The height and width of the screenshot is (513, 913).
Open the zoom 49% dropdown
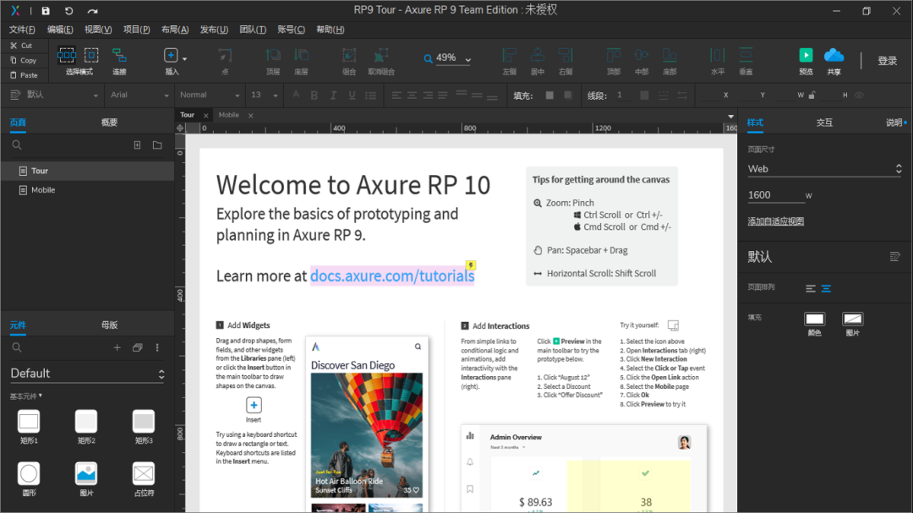[x=468, y=59]
